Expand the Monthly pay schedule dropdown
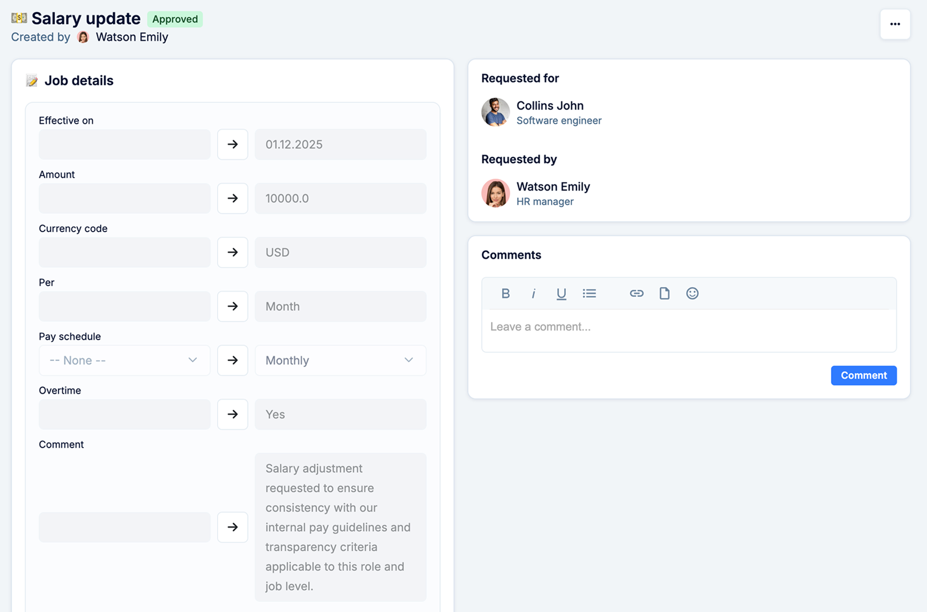 coord(340,361)
